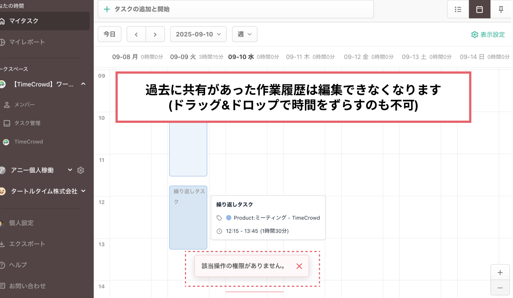
Task: Open タスク管理 in the sidebar
Action: [27, 123]
